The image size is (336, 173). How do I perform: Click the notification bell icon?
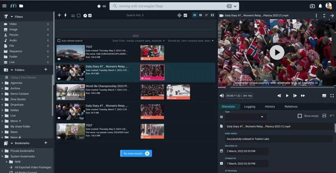[320, 6]
